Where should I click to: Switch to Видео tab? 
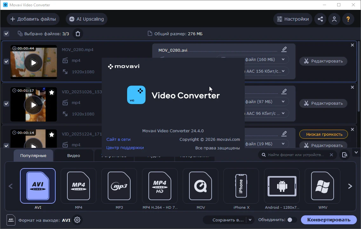tap(74, 155)
